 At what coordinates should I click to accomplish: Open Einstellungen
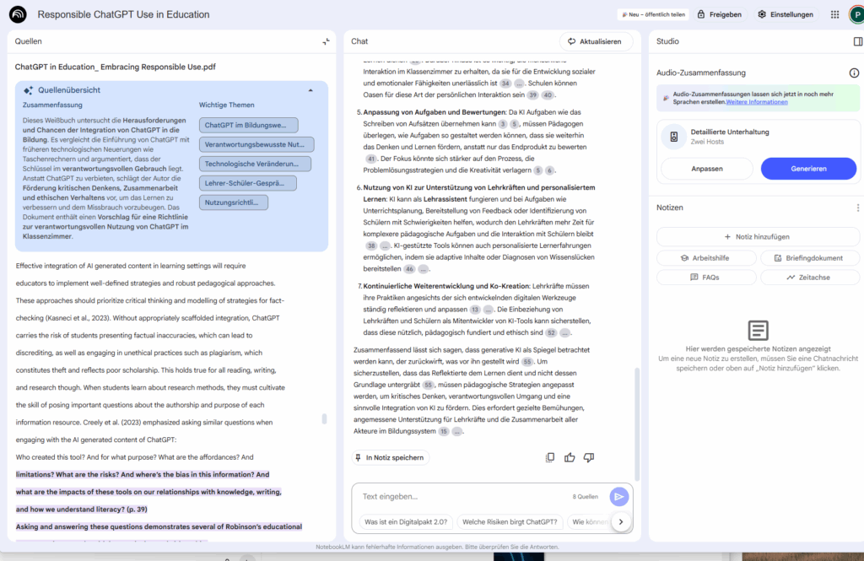786,15
